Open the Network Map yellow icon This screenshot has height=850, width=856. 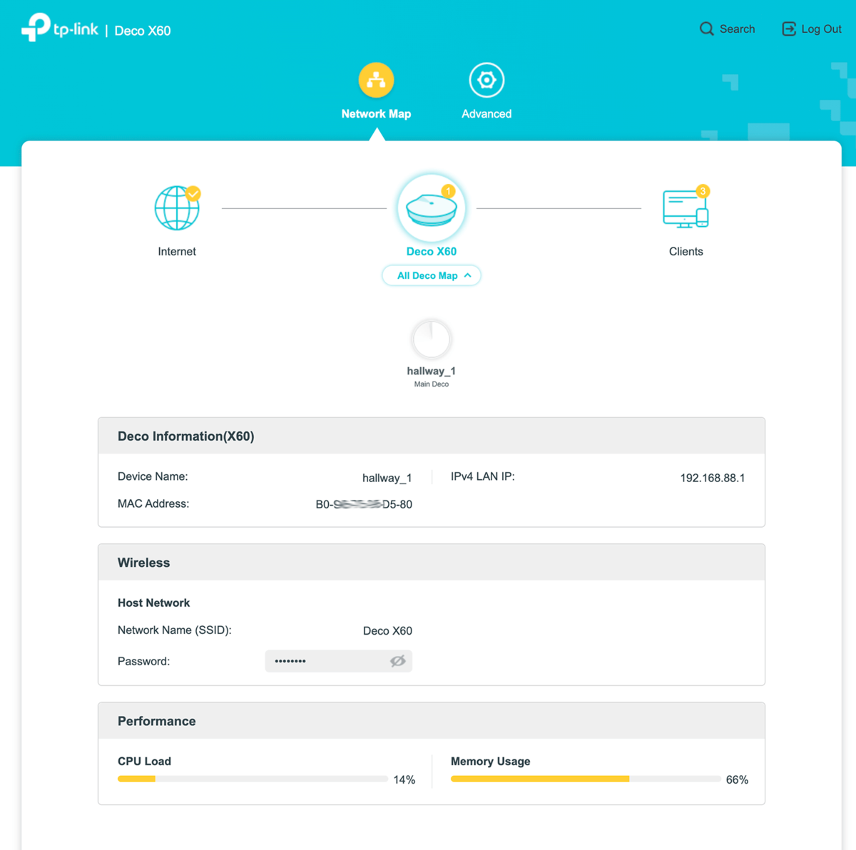[376, 80]
